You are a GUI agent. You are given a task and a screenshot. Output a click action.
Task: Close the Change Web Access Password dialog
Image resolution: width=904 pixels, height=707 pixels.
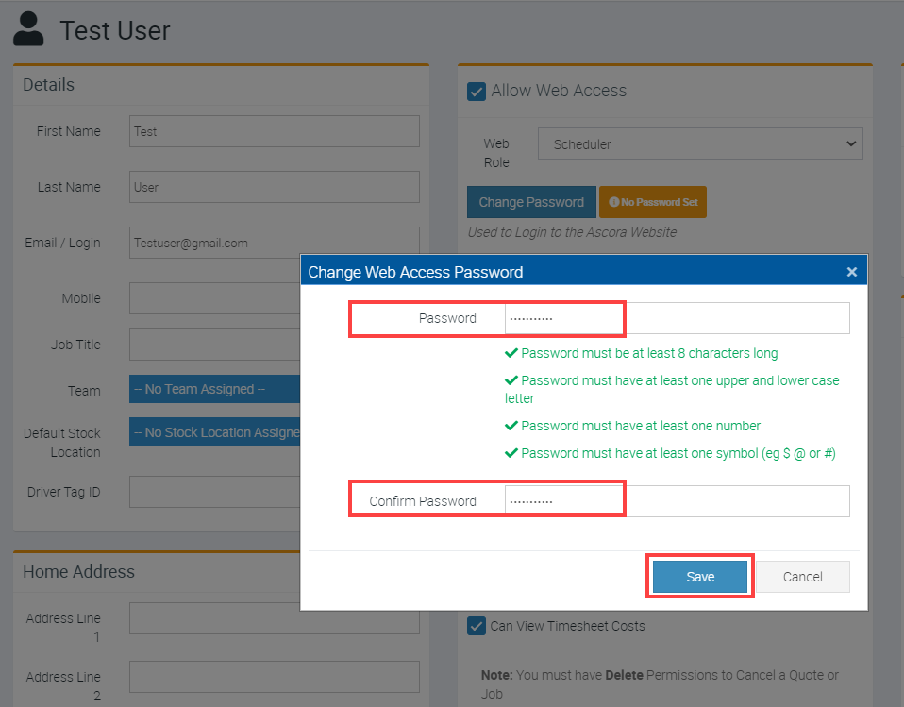pyautogui.click(x=851, y=272)
